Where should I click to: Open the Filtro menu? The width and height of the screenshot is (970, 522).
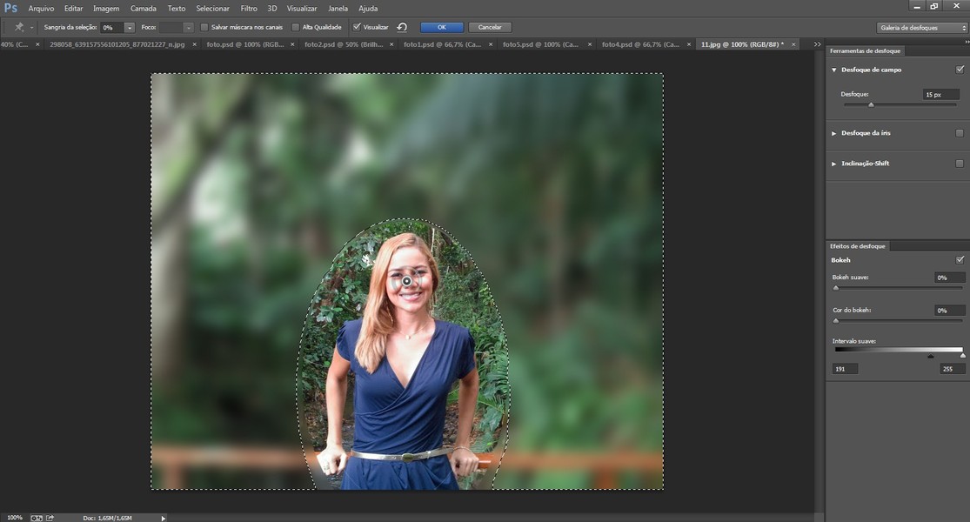point(249,9)
